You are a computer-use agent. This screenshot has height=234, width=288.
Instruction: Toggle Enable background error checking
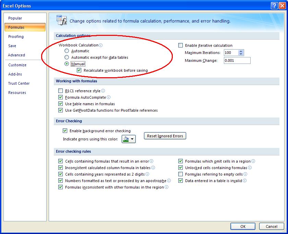pos(65,130)
